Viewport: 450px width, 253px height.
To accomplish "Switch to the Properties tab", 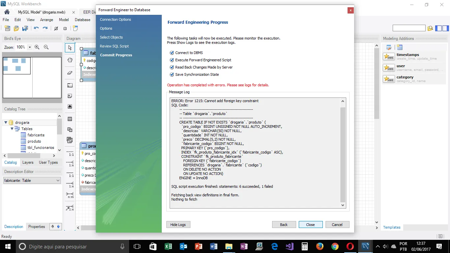I will click(x=37, y=227).
